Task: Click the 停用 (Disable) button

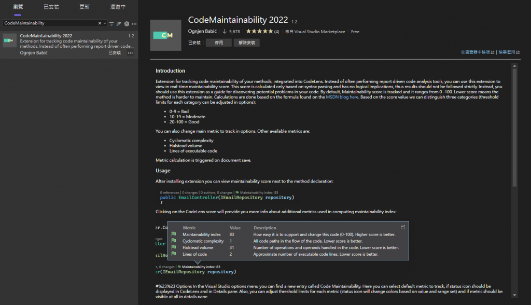Action: point(219,43)
